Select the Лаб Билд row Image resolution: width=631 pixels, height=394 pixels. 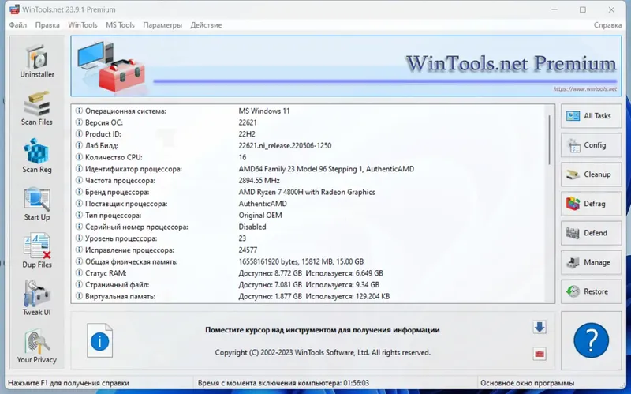[x=309, y=145]
